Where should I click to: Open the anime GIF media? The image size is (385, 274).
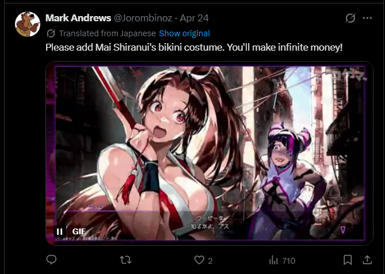pyautogui.click(x=209, y=153)
